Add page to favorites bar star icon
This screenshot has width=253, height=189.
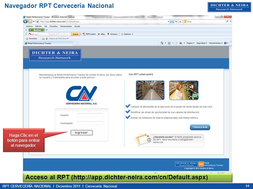point(43,39)
